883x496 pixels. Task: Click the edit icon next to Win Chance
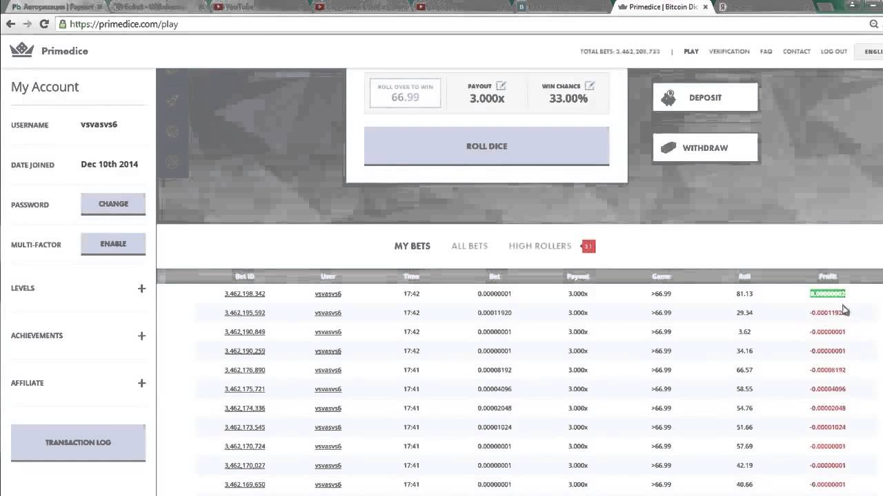click(x=589, y=85)
